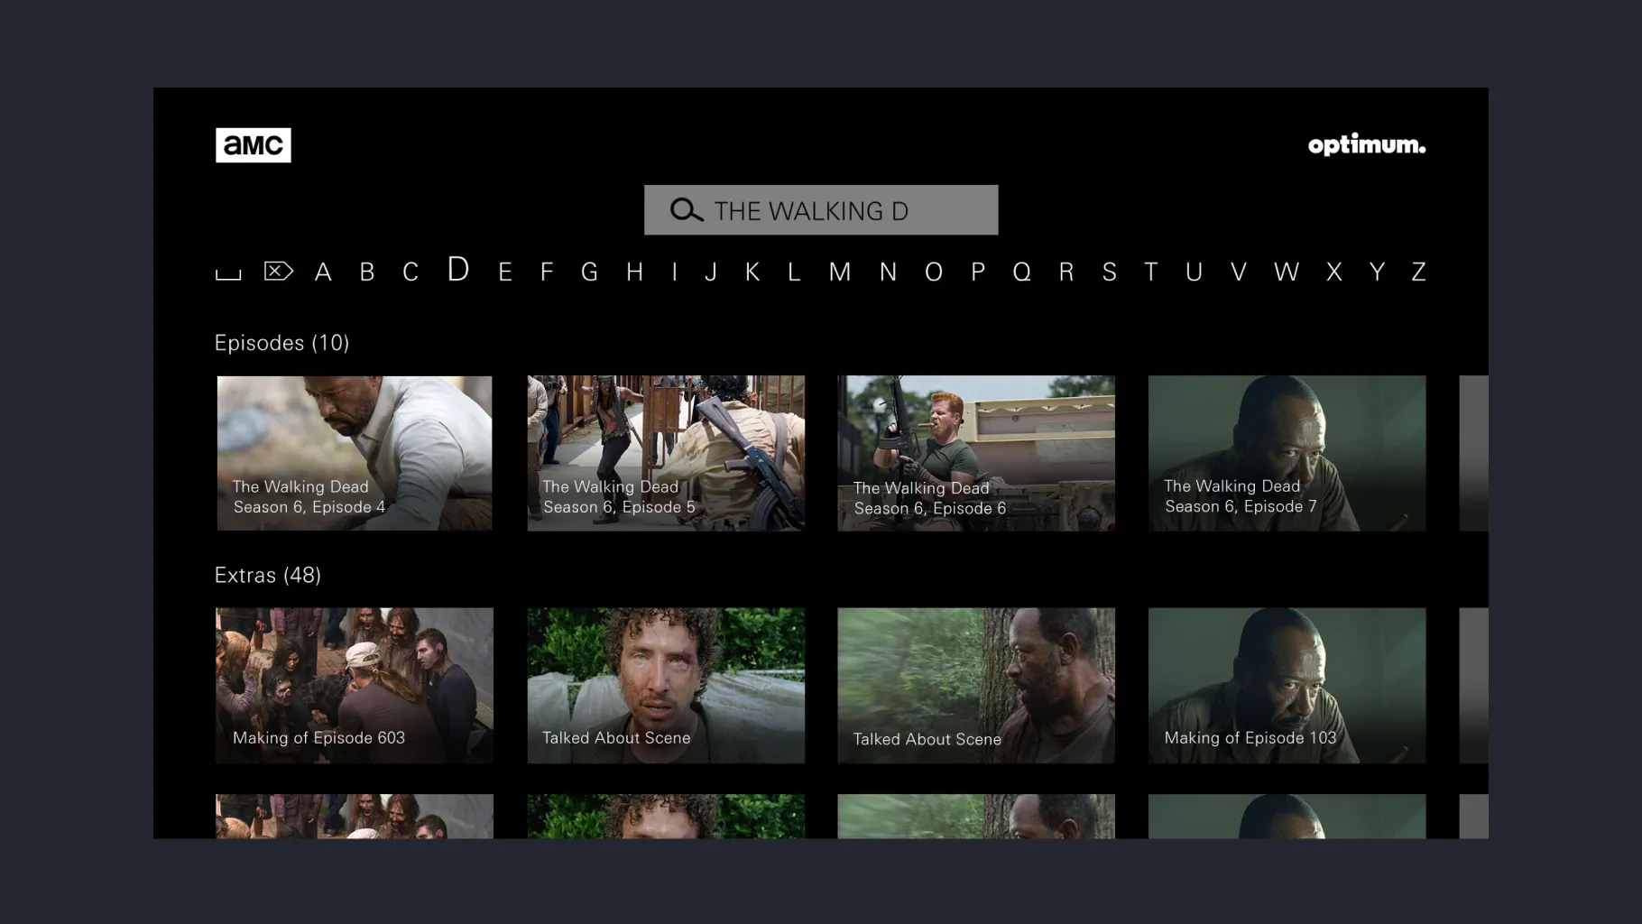This screenshot has height=924, width=1642.
Task: Tap letter V in the alphabet row
Action: point(1239,272)
